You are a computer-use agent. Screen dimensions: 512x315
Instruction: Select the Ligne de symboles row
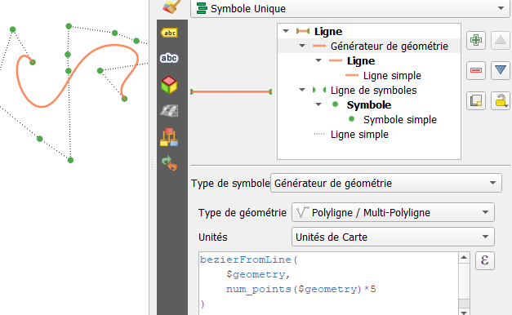[369, 90]
